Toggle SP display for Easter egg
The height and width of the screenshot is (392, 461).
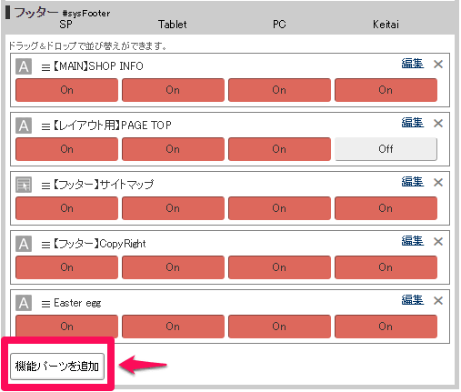click(x=66, y=327)
